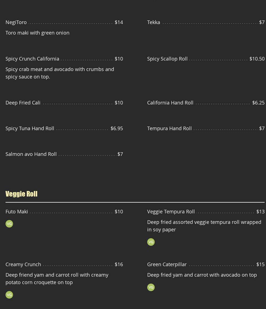
Task: Click the $10.50 Spicy Scallop Roll price
Action: [257, 59]
